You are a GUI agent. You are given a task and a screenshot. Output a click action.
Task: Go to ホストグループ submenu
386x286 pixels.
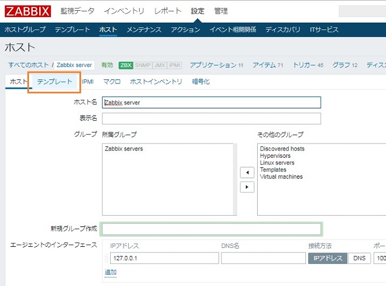[25, 30]
